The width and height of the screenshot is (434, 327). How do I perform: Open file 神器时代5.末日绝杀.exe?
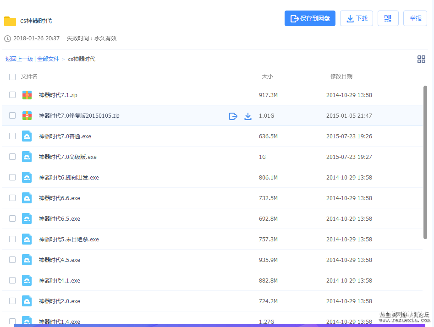[x=69, y=240]
